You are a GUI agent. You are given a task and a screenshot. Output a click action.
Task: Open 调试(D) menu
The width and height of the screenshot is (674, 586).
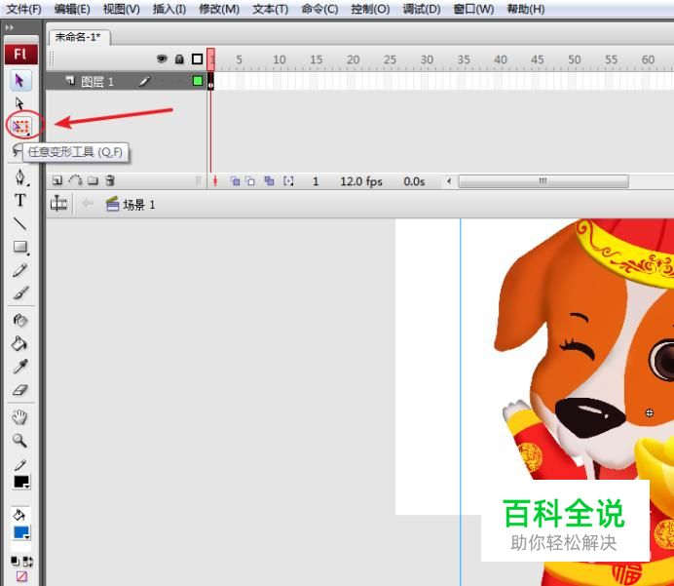pos(422,9)
